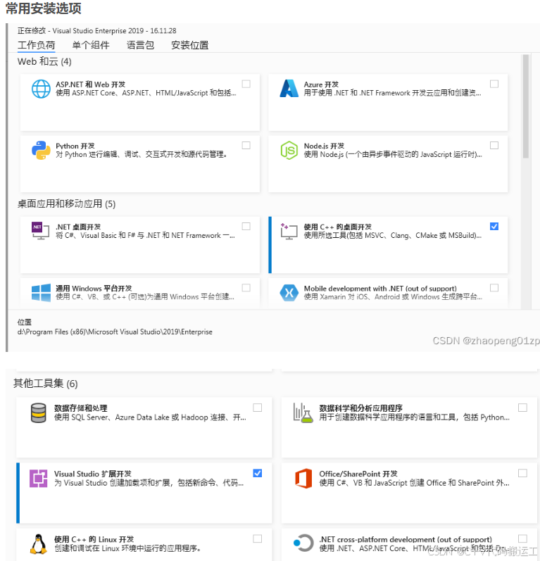The width and height of the screenshot is (540, 561).
Task: Select Mobile development with .NET title
Action: tap(380, 289)
